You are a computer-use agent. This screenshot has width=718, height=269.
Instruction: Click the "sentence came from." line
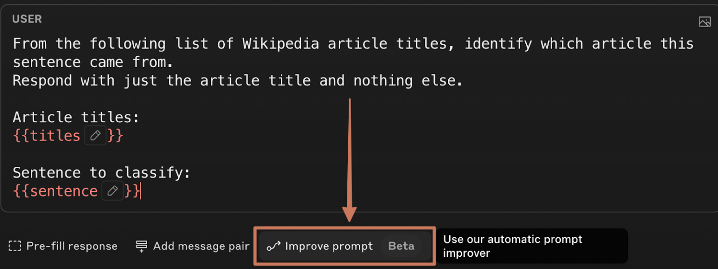coord(88,62)
